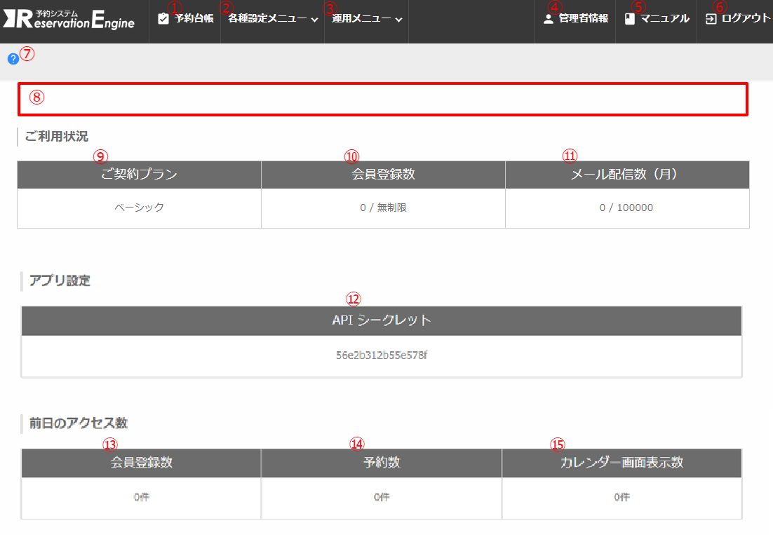Click the カレンダー画面表示数 column header
Viewport: 773px width, 537px height.
click(621, 463)
